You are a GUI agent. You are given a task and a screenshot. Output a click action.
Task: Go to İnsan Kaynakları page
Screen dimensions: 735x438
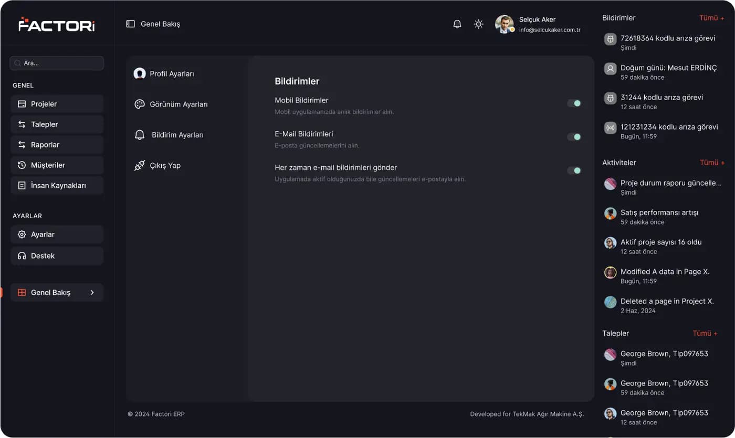coord(57,186)
